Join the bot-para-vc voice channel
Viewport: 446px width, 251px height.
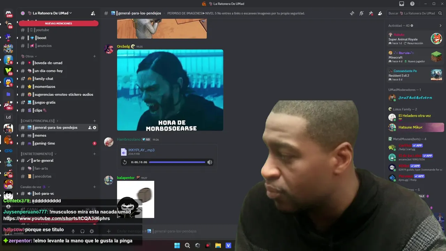coord(58,193)
